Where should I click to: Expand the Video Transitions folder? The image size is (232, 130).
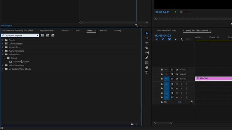point(3,65)
